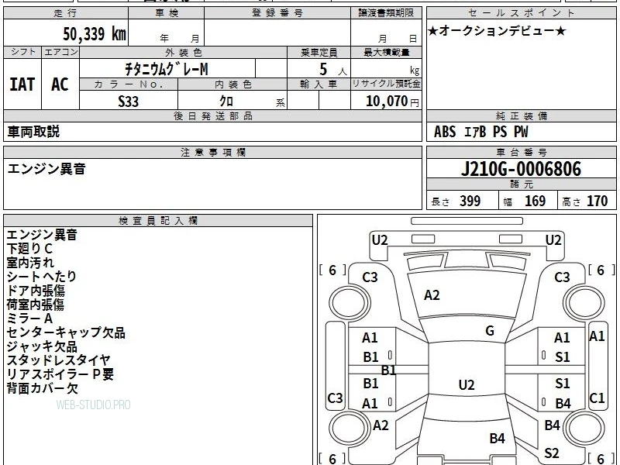Select the shift value IAT
The image size is (620, 465).
(x=22, y=84)
